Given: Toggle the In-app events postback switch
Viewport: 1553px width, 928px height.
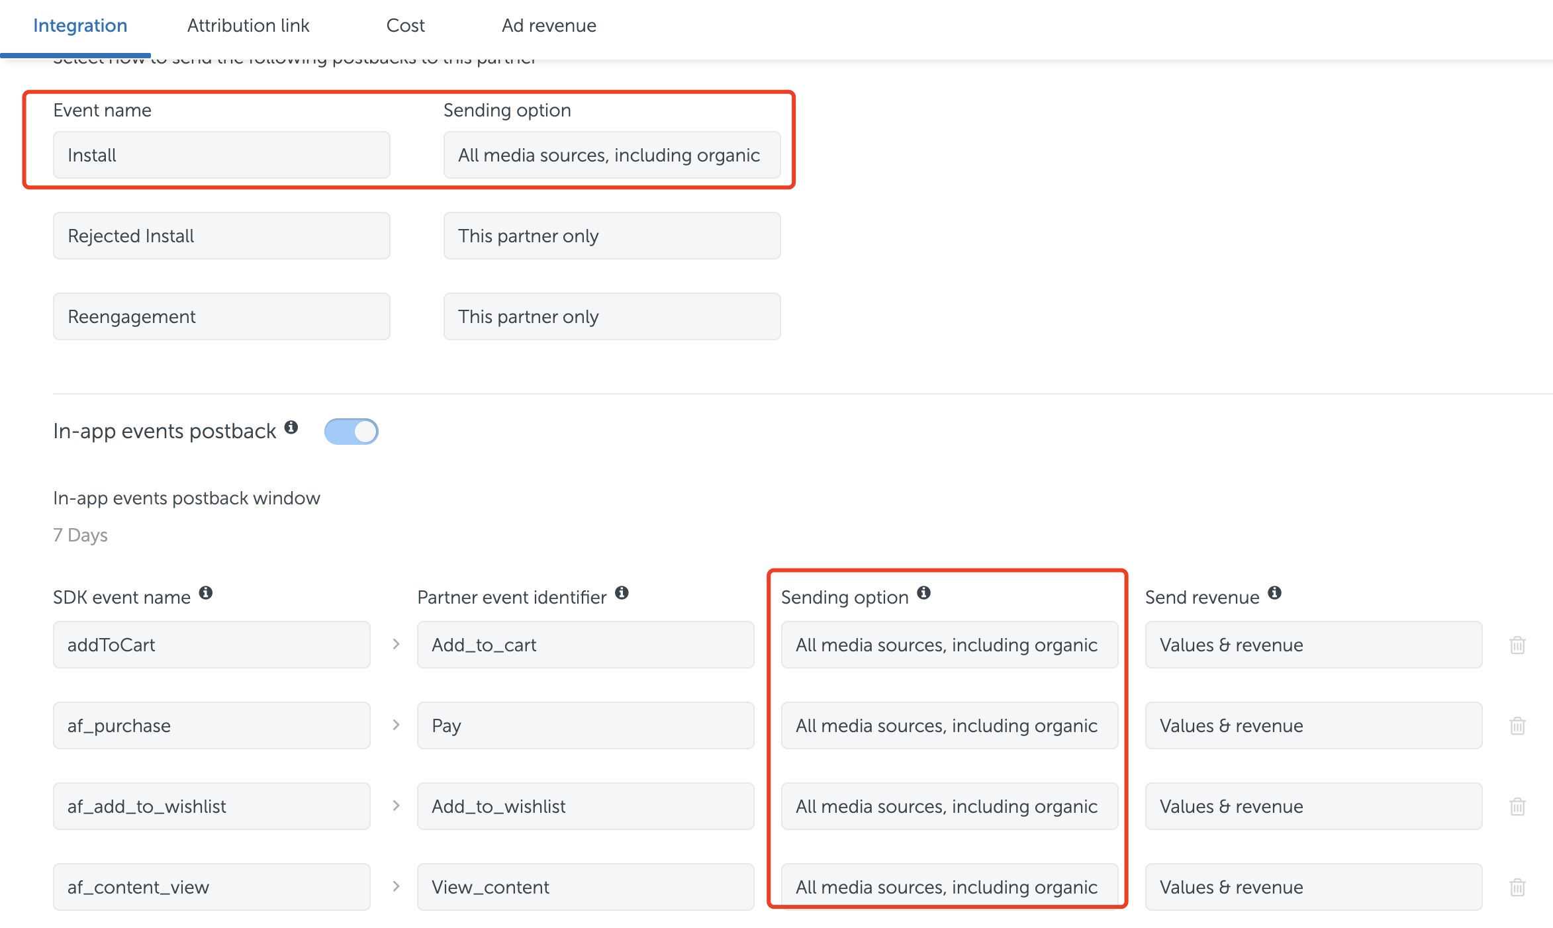Looking at the screenshot, I should 352,431.
